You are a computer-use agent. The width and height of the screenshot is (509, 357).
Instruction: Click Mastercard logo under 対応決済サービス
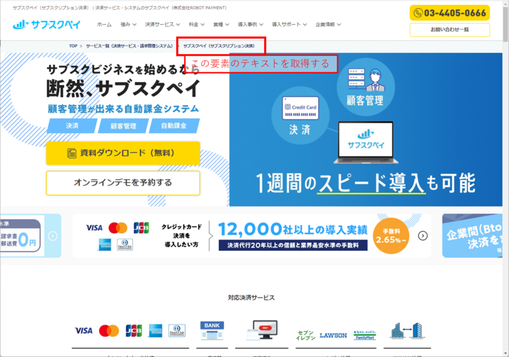click(109, 331)
